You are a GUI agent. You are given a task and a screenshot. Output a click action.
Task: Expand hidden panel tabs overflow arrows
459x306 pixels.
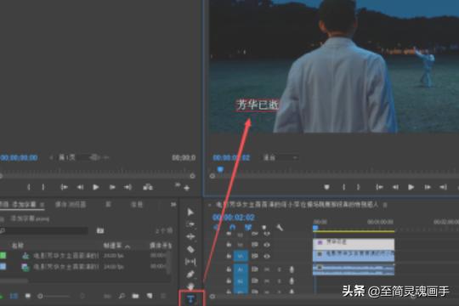(173, 204)
